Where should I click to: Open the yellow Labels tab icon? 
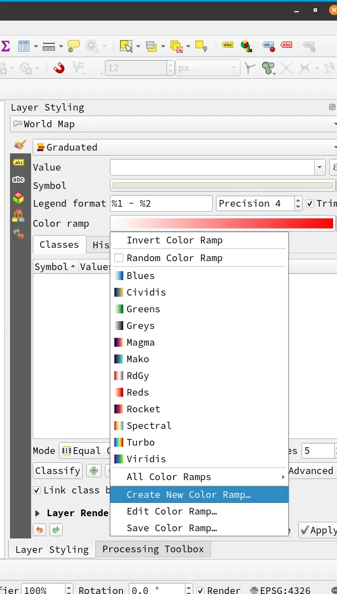click(18, 162)
